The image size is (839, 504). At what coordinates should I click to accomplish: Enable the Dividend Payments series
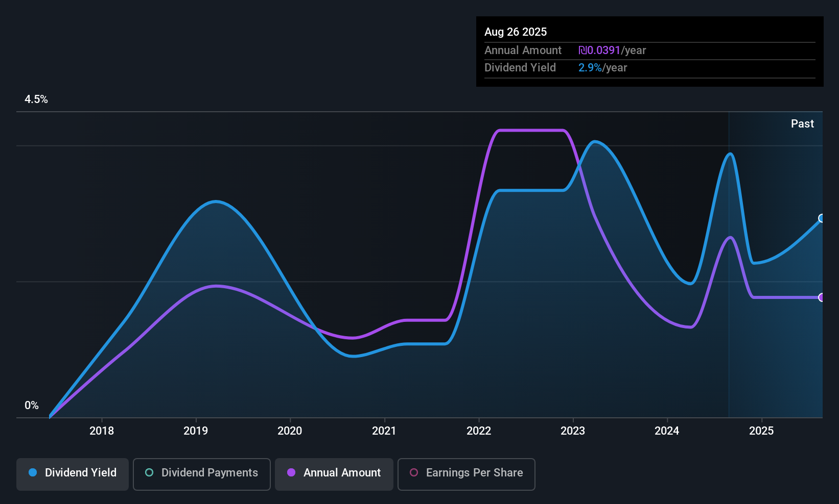202,474
